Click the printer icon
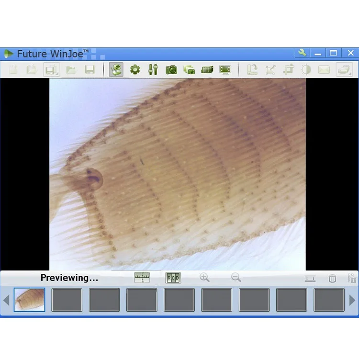 tap(344, 69)
